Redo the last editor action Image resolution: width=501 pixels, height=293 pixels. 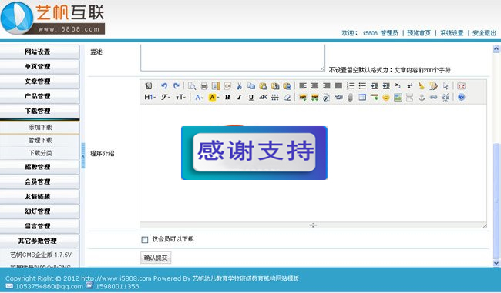[x=176, y=86]
